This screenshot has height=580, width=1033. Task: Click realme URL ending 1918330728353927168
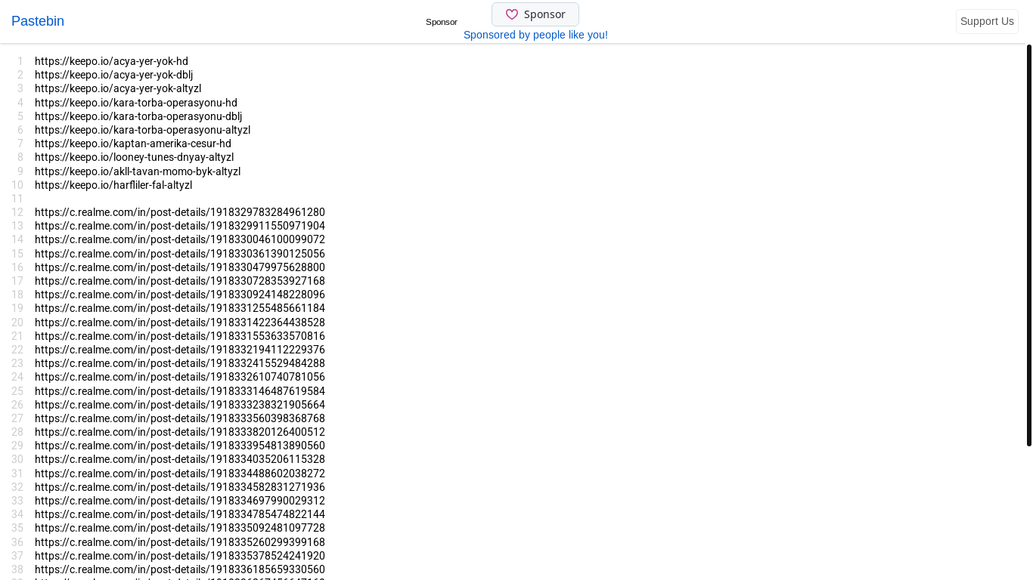pyautogui.click(x=180, y=281)
